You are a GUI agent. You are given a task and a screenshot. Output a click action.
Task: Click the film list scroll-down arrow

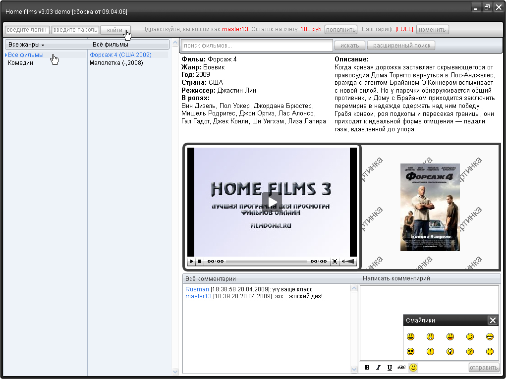tap(175, 372)
